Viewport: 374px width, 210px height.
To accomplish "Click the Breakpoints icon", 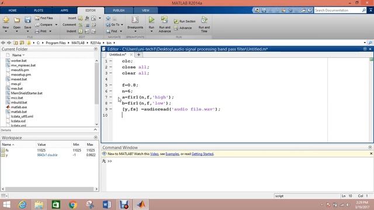I will [x=135, y=20].
